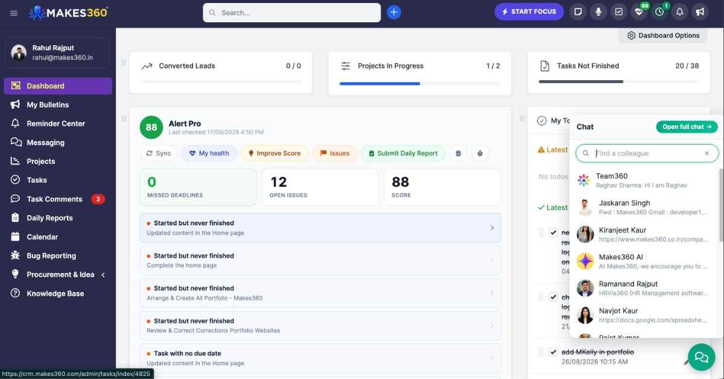Open Messaging from sidebar
Image resolution: width=724 pixels, height=379 pixels.
click(x=58, y=143)
